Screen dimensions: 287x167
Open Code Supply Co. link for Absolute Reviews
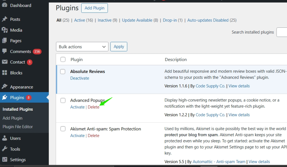click(x=210, y=86)
